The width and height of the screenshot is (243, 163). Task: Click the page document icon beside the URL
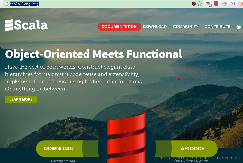tap(6, 4)
